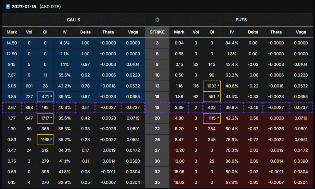Select the 25 strike cell

point(157,140)
